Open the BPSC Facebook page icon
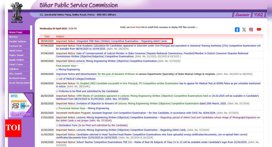Viewport: 272px width, 147px height. 237,30
